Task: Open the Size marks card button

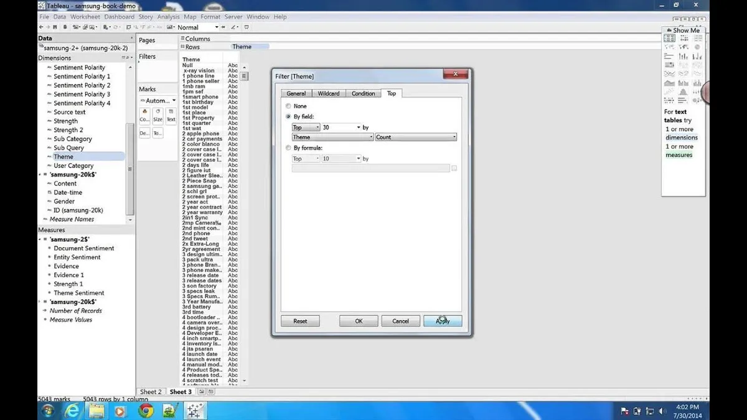Action: [157, 115]
